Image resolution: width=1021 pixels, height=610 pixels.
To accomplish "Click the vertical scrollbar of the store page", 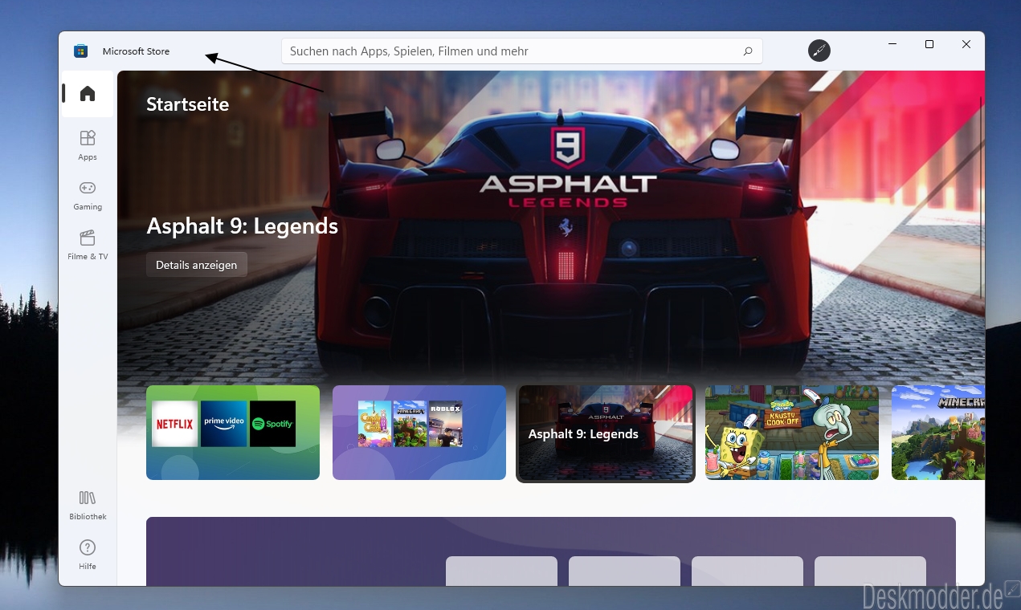I will click(x=981, y=197).
